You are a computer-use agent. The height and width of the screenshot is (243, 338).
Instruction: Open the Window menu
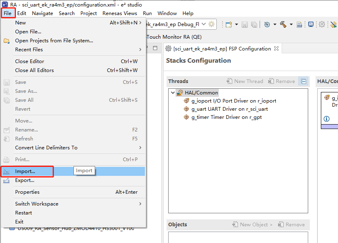click(x=167, y=13)
